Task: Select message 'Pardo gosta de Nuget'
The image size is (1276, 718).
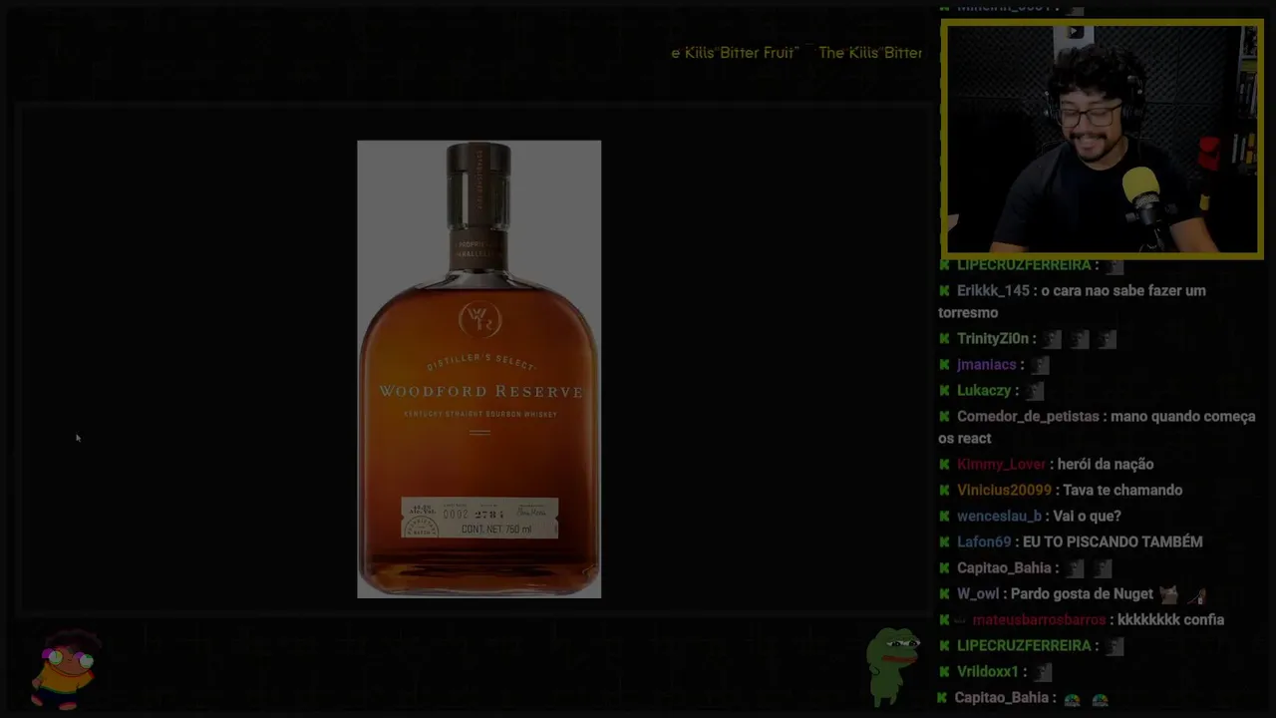Action: coord(1082,594)
